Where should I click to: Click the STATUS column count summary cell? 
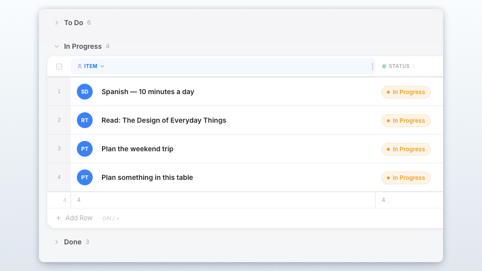click(409, 200)
